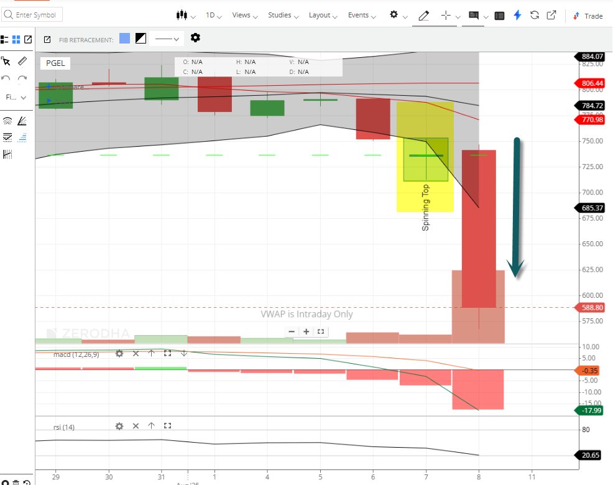Click the Enter Symbol search field
Viewport: 613px width, 485px height.
[32, 15]
